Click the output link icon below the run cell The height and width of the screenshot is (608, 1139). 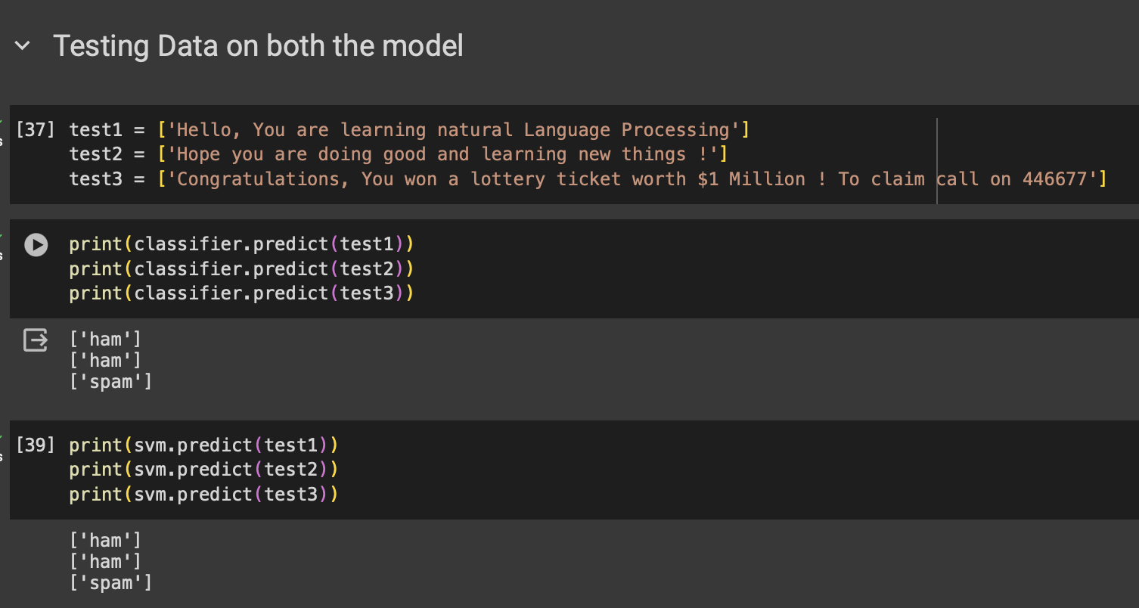tap(36, 340)
